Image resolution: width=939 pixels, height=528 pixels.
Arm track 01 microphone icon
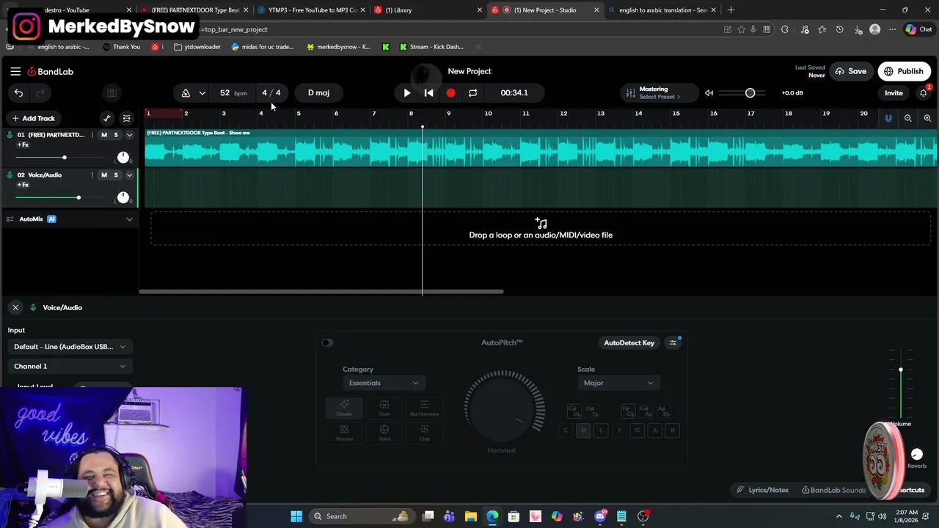click(10, 135)
